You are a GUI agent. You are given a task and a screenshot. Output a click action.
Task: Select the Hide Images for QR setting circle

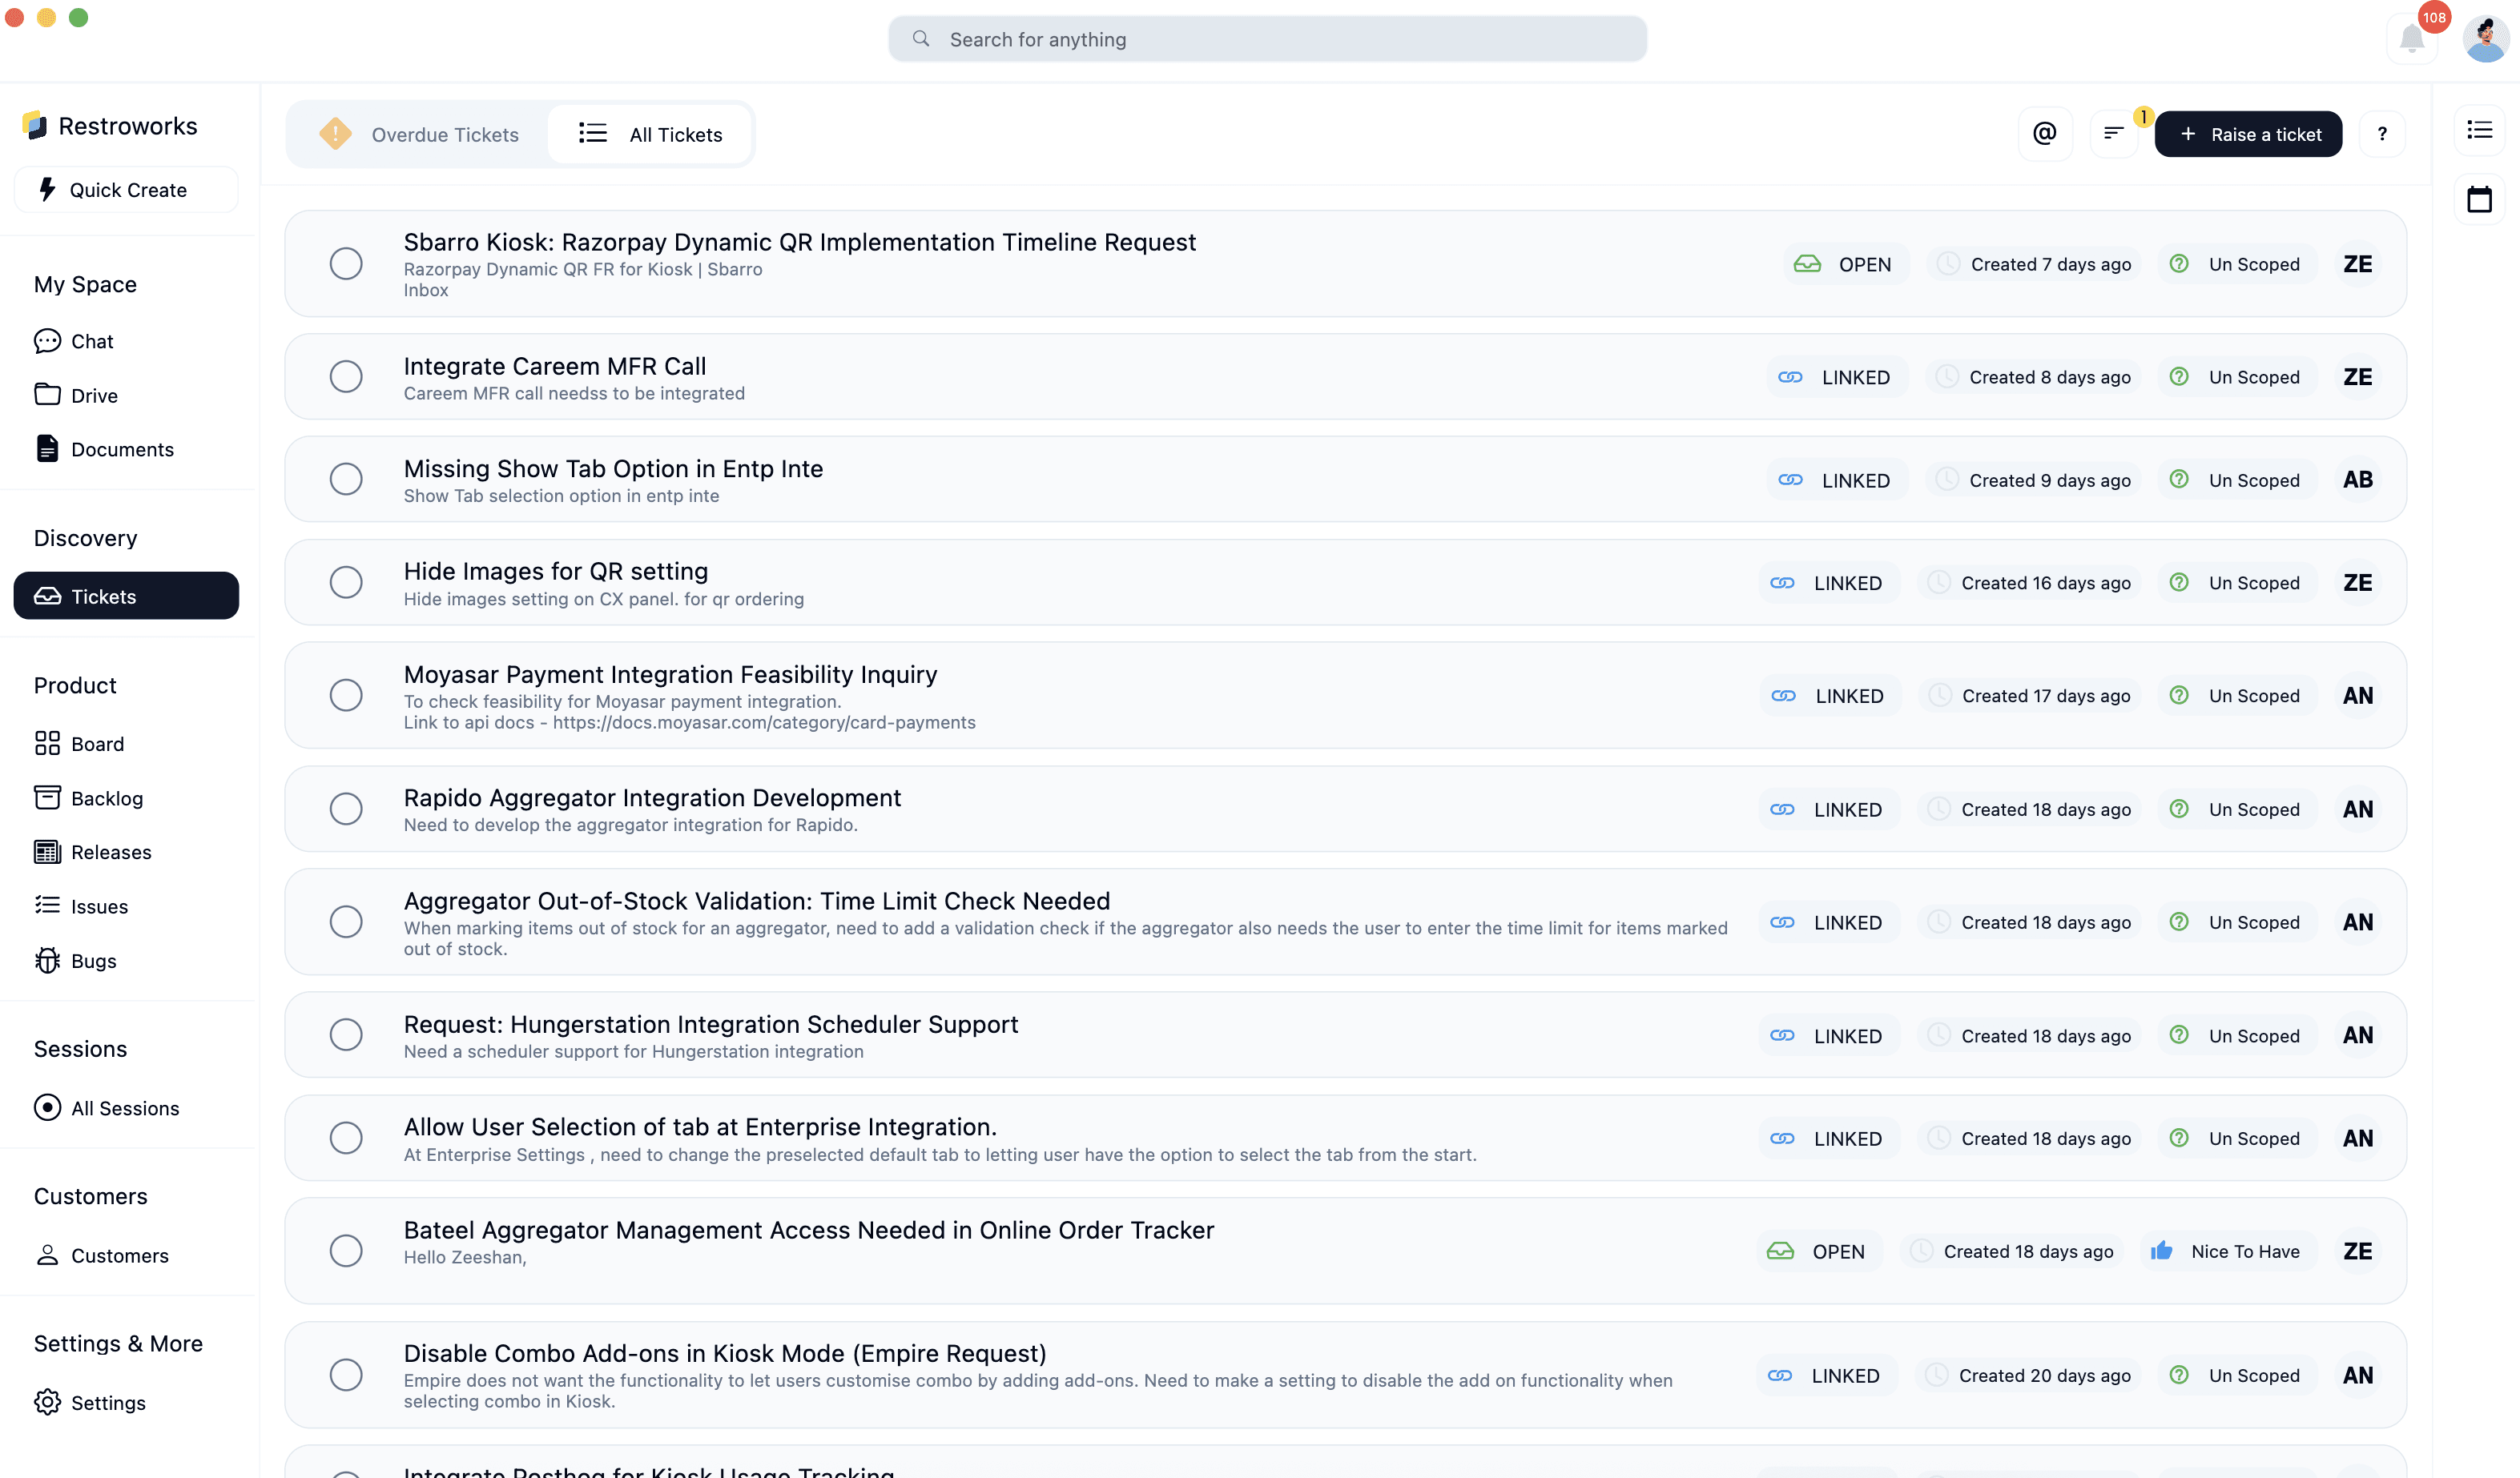pyautogui.click(x=346, y=583)
